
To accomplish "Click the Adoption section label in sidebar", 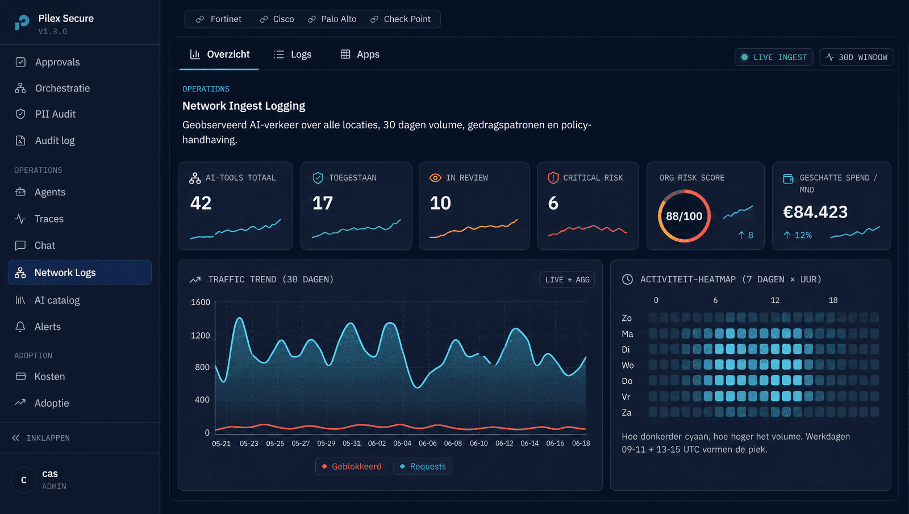I will (33, 356).
